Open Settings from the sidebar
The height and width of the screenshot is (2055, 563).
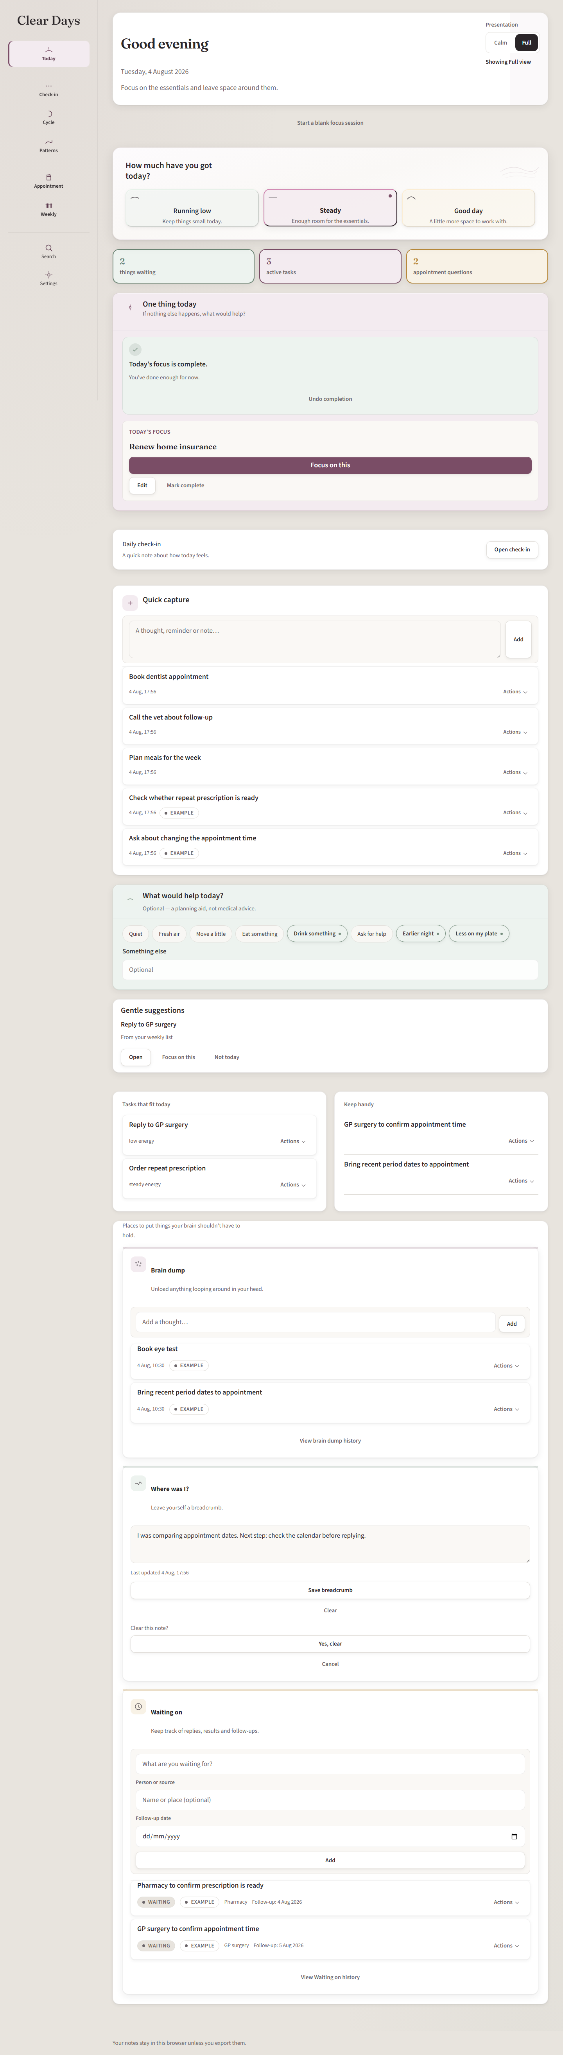click(x=48, y=278)
